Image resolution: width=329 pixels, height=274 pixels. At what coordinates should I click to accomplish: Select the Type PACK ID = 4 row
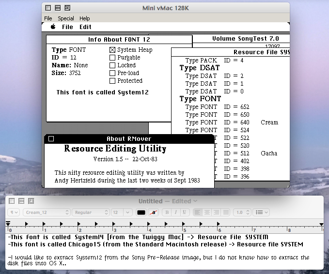coord(214,61)
